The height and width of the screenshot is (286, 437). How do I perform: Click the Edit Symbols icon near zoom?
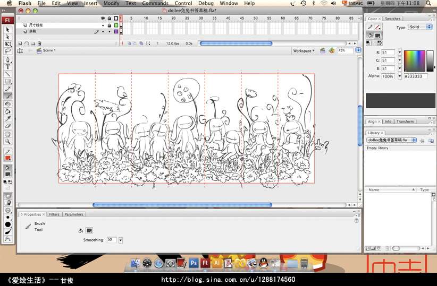click(x=331, y=50)
